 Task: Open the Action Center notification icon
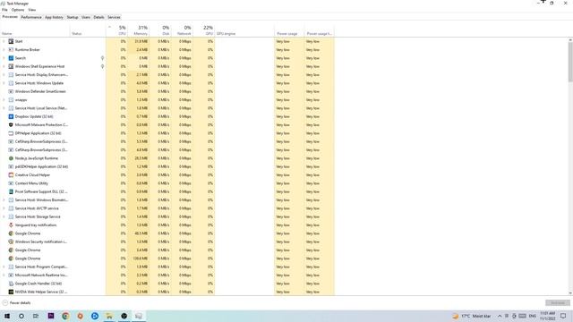pyautogui.click(x=563, y=316)
